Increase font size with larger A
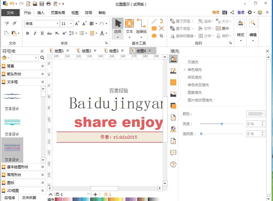Viewport: 273px width, 201px height. click(x=77, y=23)
